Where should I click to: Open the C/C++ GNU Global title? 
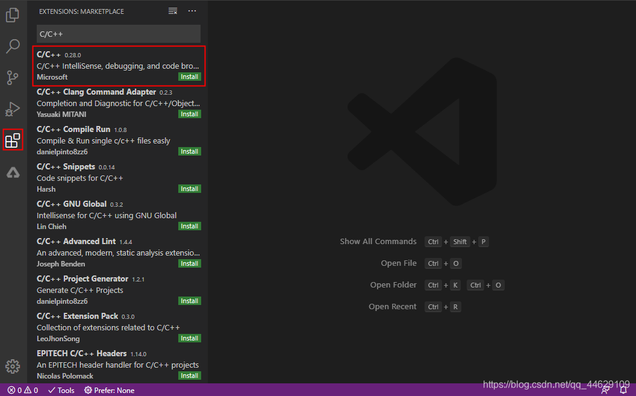tap(72, 204)
